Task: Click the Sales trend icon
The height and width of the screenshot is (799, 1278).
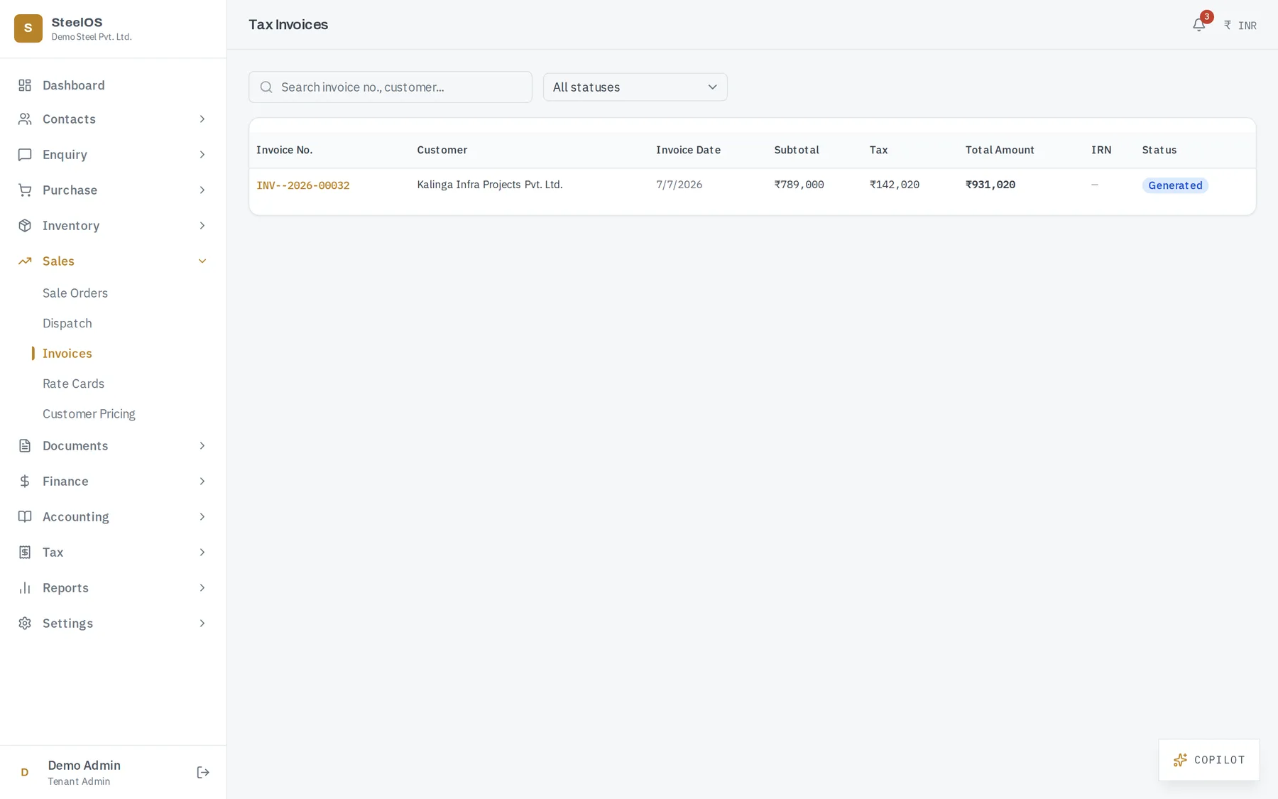Action: pos(25,261)
